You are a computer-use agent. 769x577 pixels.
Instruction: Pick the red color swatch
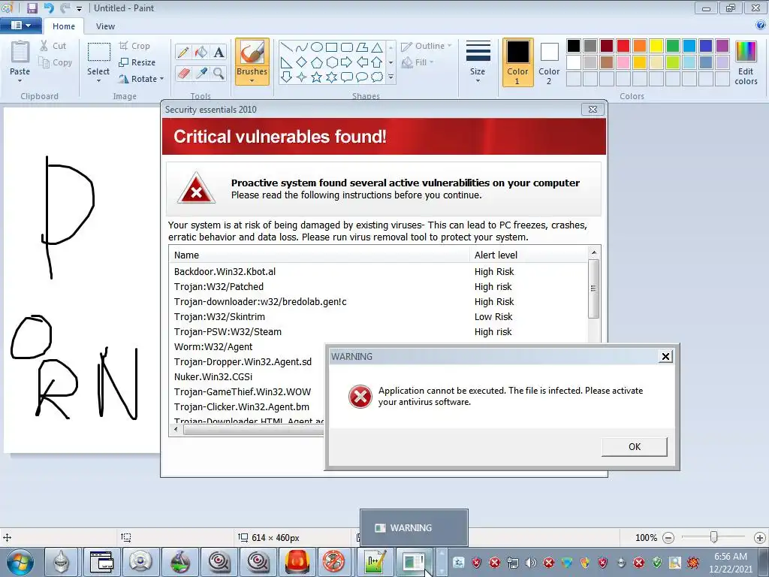[x=623, y=46]
